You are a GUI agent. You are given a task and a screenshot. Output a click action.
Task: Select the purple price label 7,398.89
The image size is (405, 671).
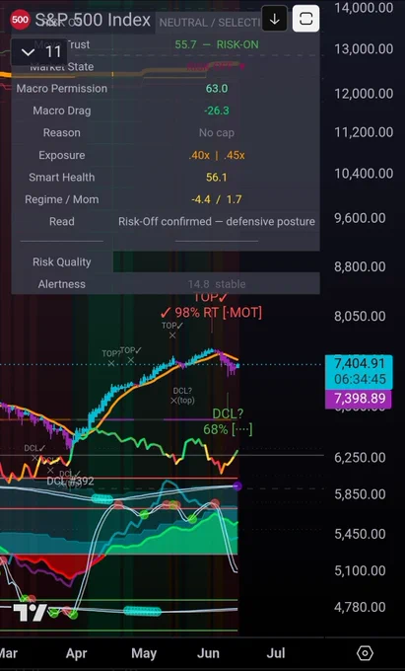(359, 399)
